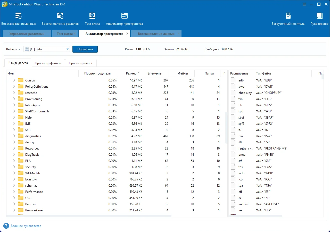330x232 pixels.
Task: Click the blue help question mark icon
Action: 6,226
